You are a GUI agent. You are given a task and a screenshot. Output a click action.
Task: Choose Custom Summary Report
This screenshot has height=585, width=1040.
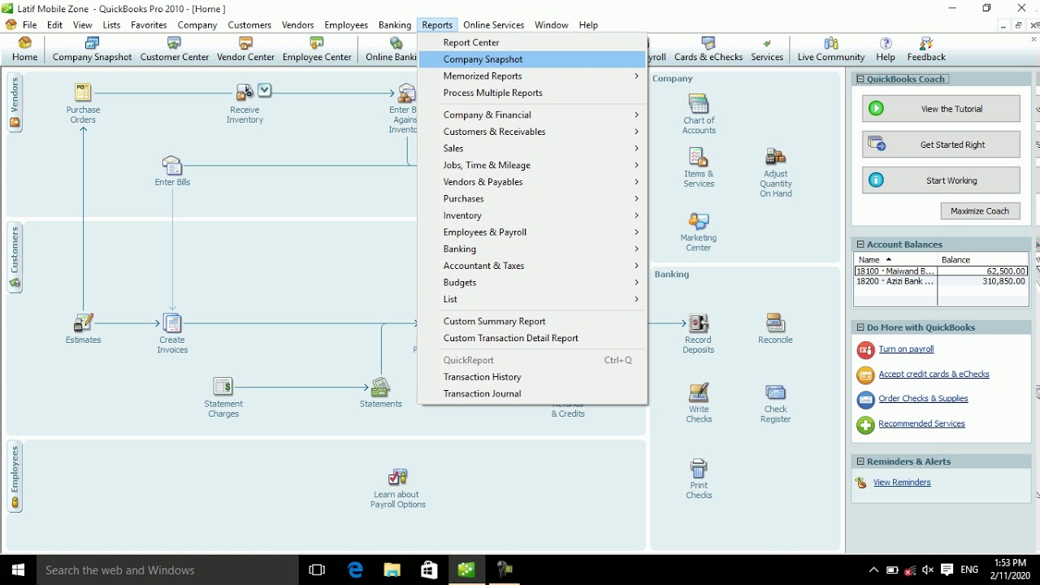click(x=533, y=321)
